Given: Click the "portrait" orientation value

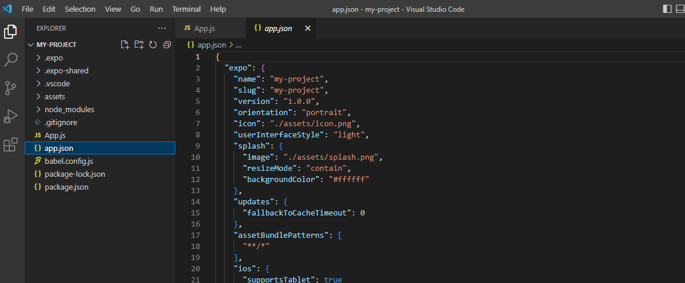Looking at the screenshot, I should click(324, 113).
